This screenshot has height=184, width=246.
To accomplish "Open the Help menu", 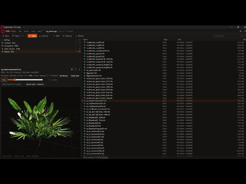I will click(40, 31).
